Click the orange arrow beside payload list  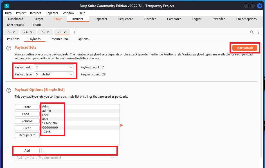pyautogui.click(x=121, y=125)
